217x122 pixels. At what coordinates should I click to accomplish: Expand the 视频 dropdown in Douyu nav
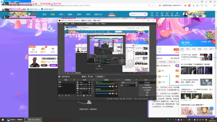70,14
